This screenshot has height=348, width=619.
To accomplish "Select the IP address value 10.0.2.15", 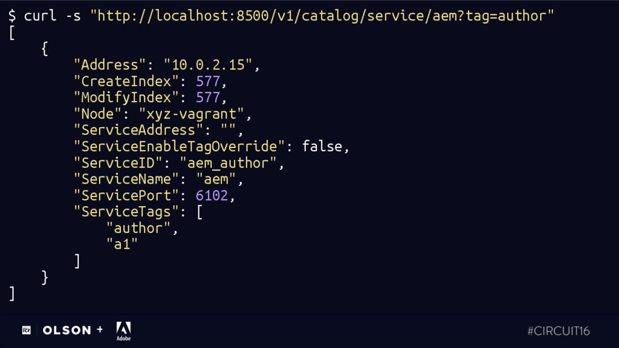I will [x=208, y=65].
